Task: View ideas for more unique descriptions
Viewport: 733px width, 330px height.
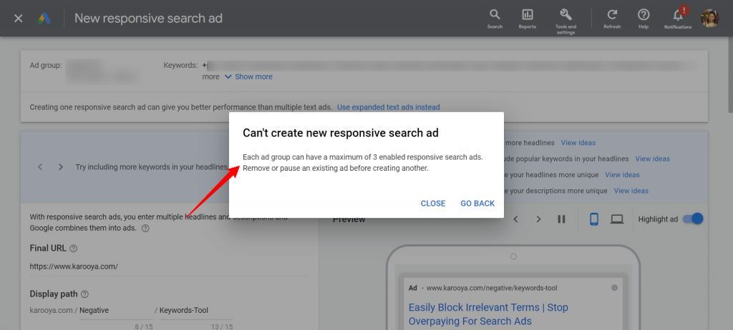Action: click(631, 191)
